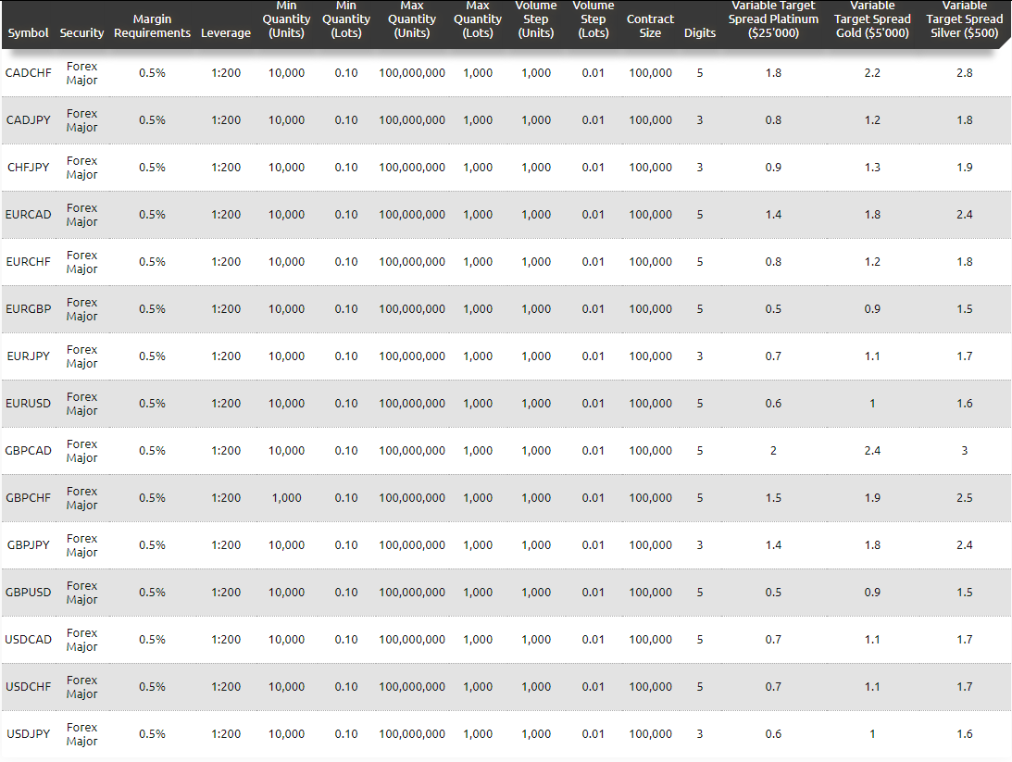Image resolution: width=1012 pixels, height=762 pixels.
Task: Click the Digits column header
Action: point(700,33)
